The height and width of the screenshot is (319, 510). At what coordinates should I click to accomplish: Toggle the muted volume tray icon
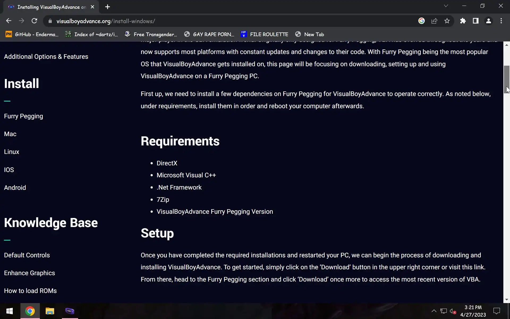pyautogui.click(x=453, y=311)
